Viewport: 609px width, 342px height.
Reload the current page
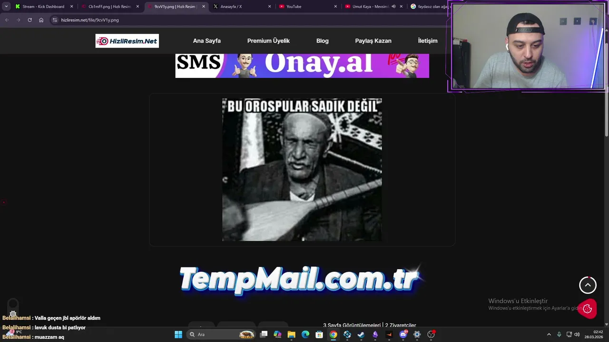tap(29, 20)
